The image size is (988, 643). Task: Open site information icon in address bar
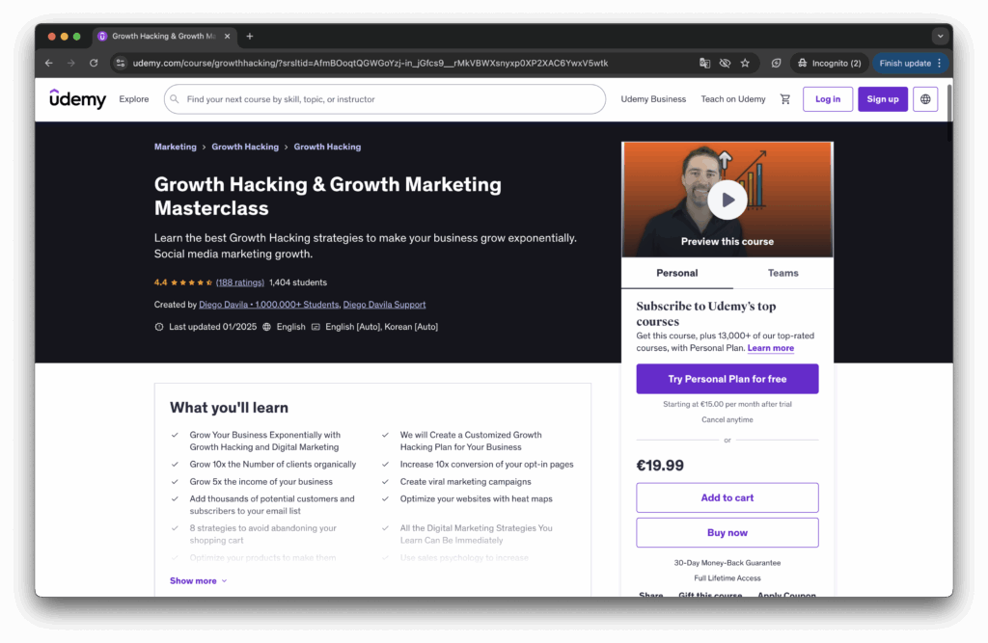[x=121, y=63]
